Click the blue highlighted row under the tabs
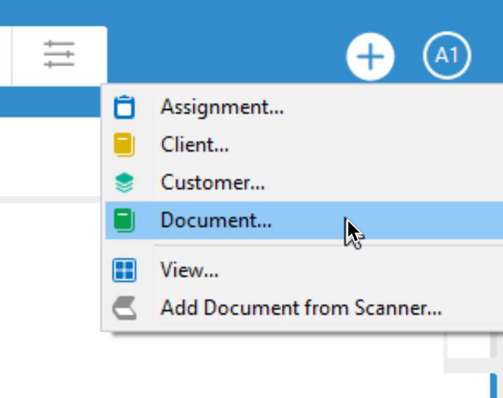503x398 pixels. [x=51, y=102]
